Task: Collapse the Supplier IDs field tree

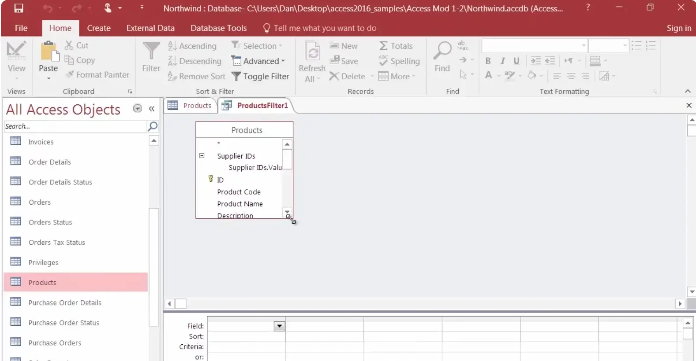Action: click(x=202, y=155)
